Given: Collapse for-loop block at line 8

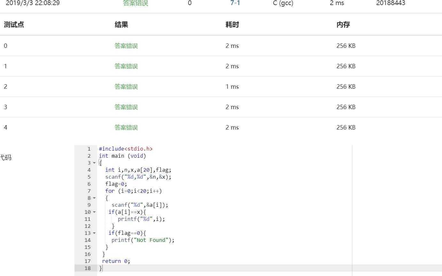Looking at the screenshot, I should pyautogui.click(x=94, y=198).
